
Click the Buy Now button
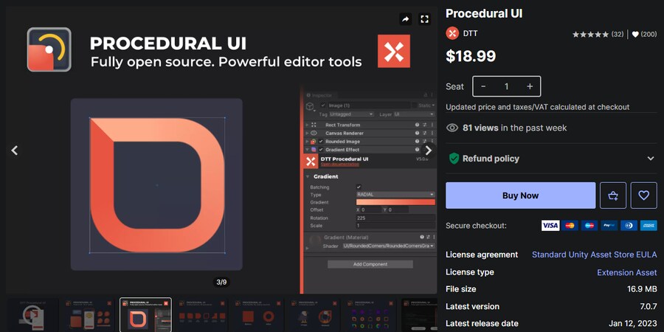(520, 196)
